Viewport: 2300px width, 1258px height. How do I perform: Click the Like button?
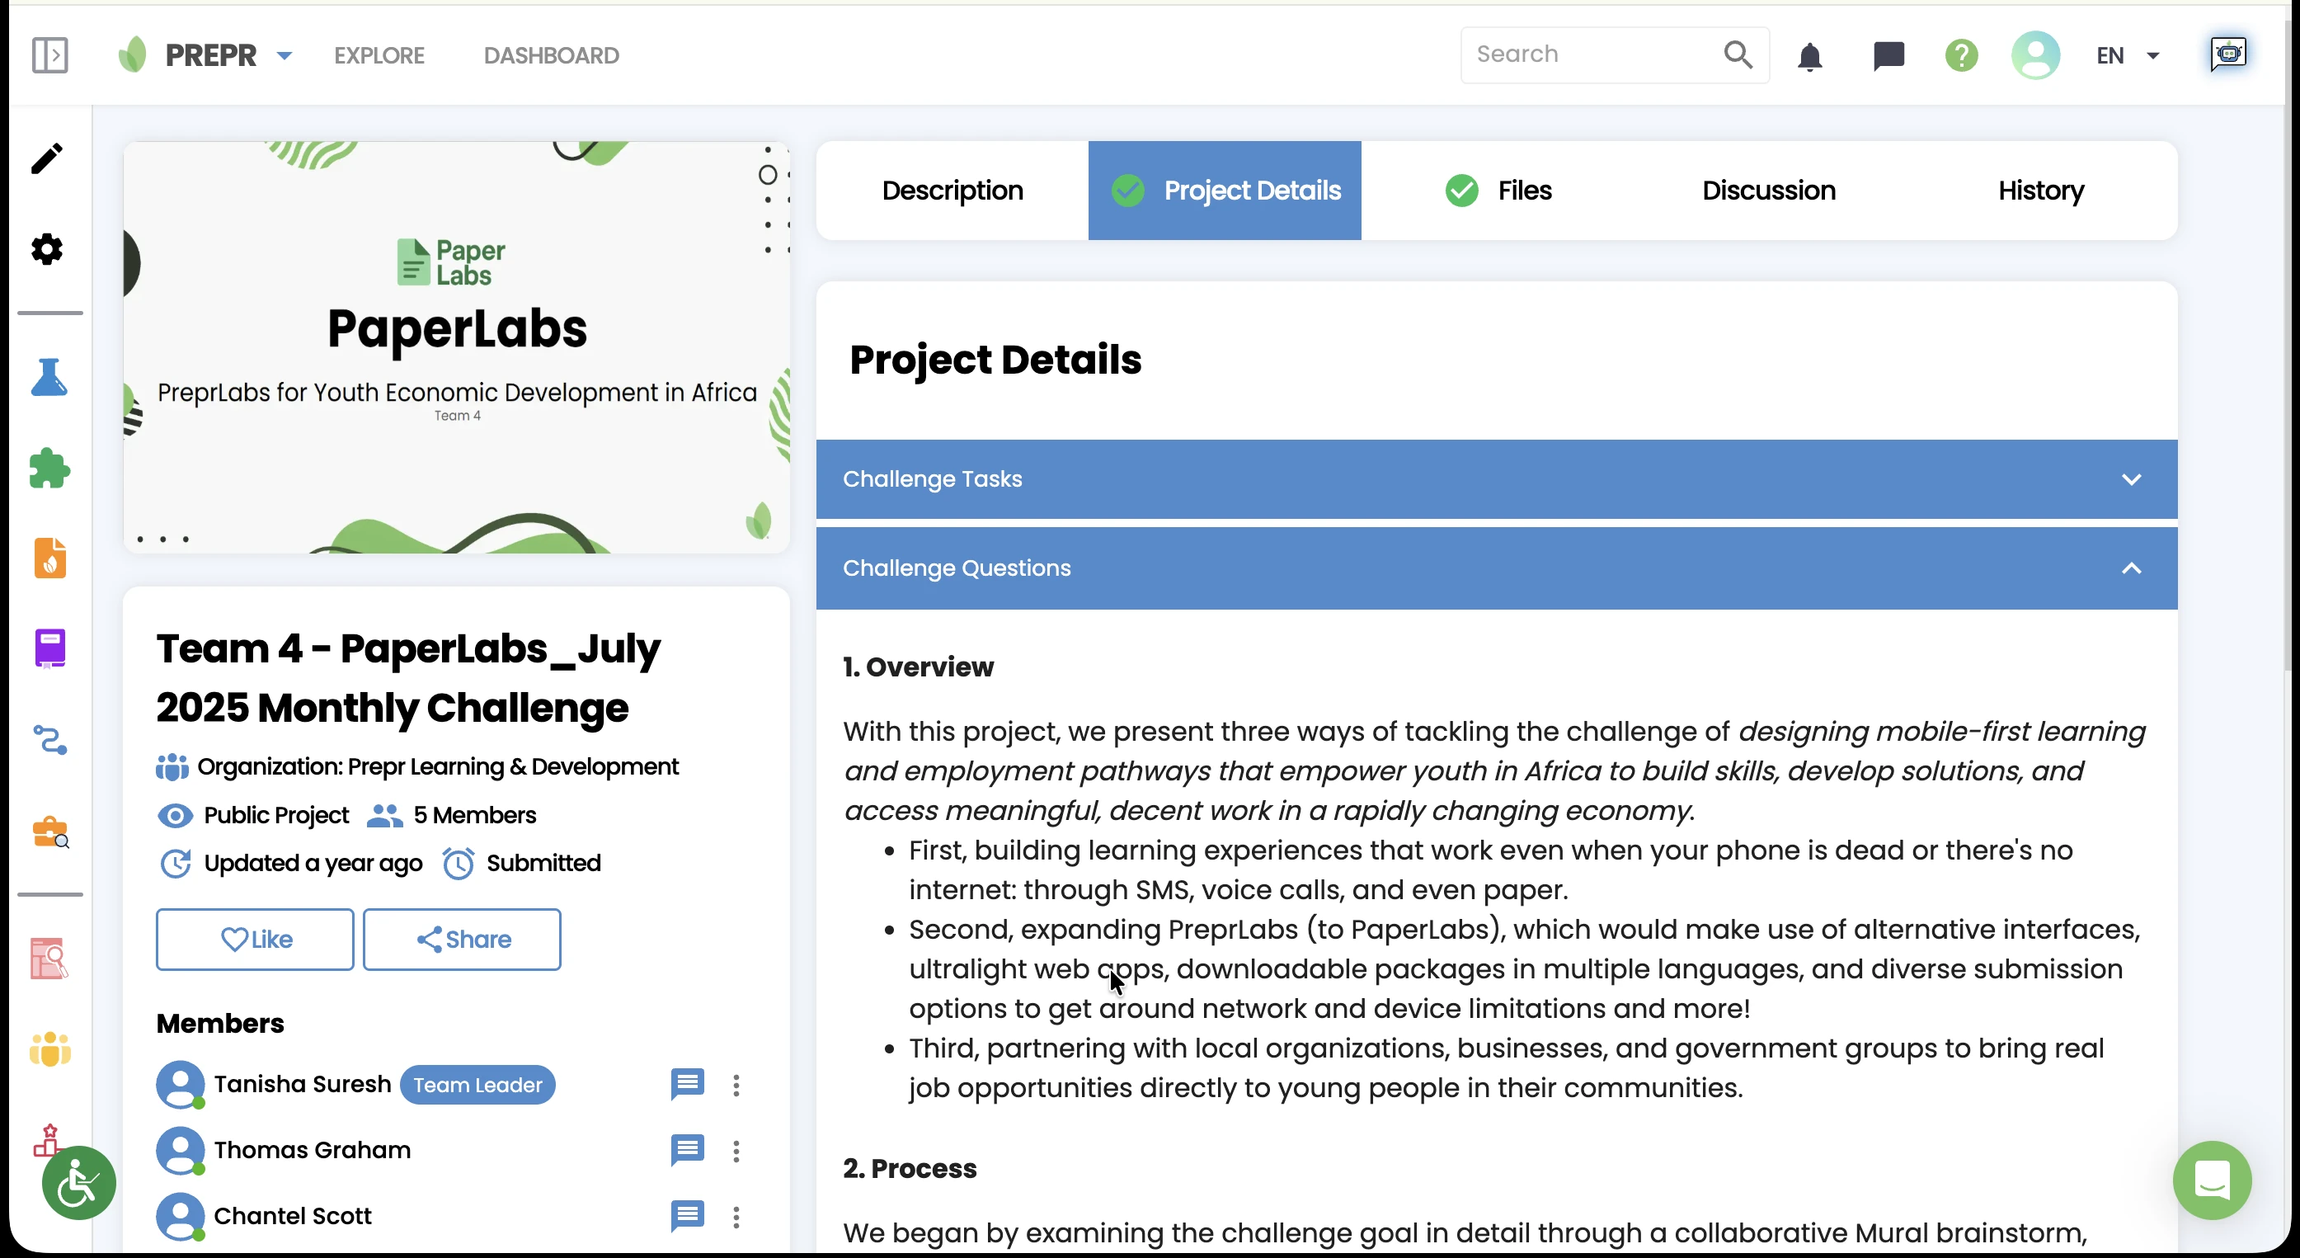256,940
